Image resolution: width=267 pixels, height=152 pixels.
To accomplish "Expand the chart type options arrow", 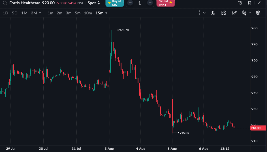I will tap(250, 13).
